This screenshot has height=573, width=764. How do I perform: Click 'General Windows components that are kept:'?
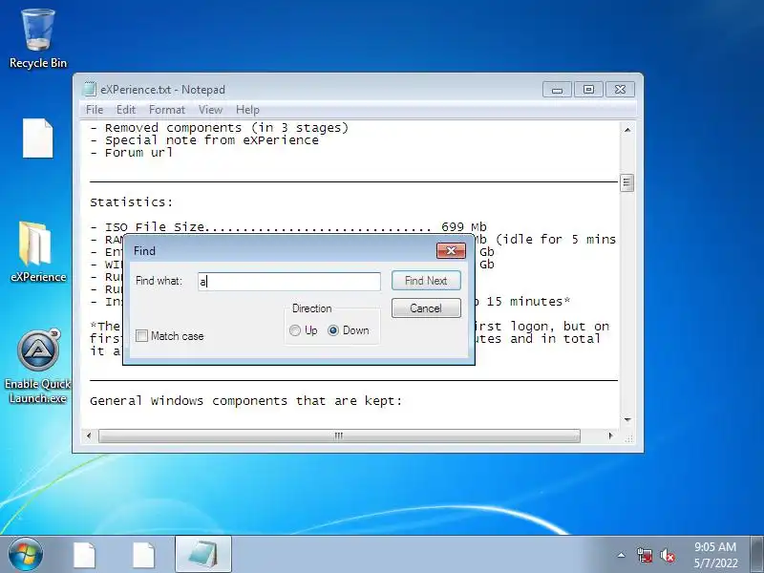(246, 401)
